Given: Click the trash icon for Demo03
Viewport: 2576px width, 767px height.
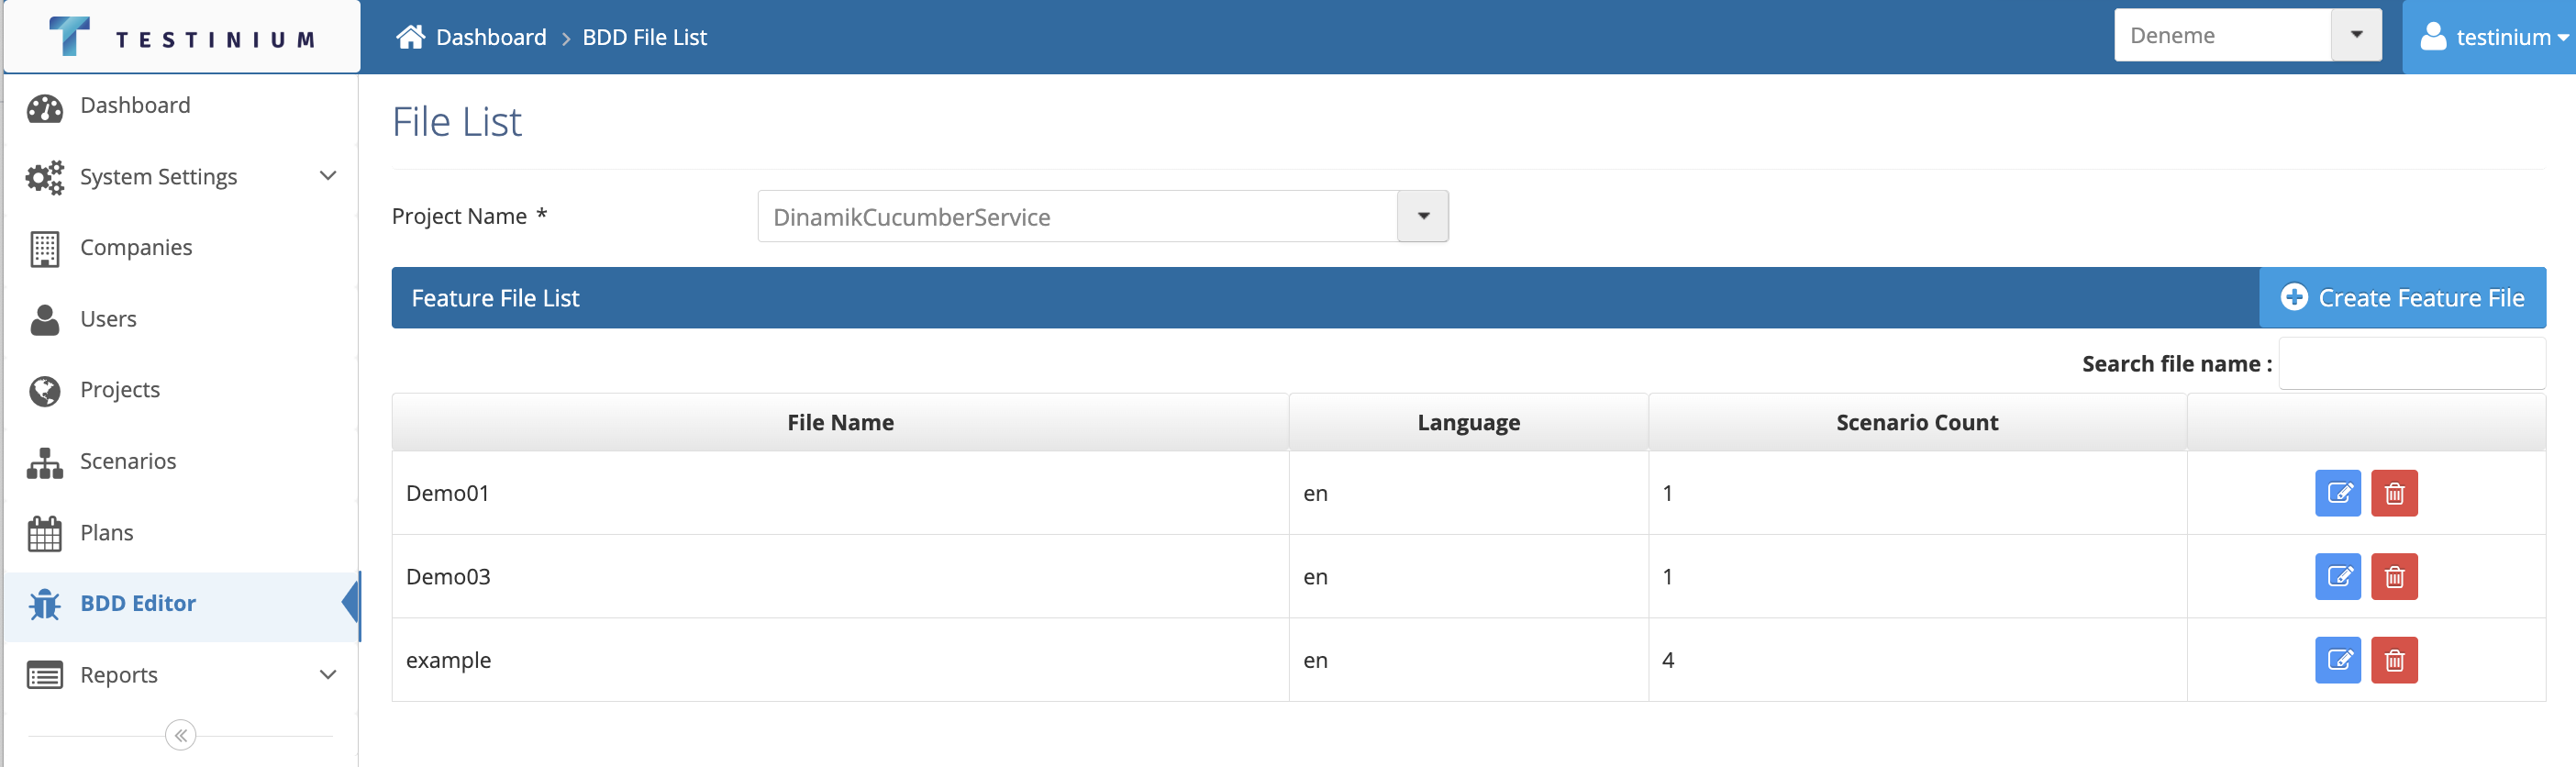Looking at the screenshot, I should pyautogui.click(x=2394, y=576).
